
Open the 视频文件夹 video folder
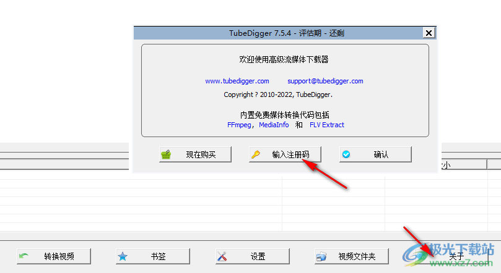[x=352, y=256]
